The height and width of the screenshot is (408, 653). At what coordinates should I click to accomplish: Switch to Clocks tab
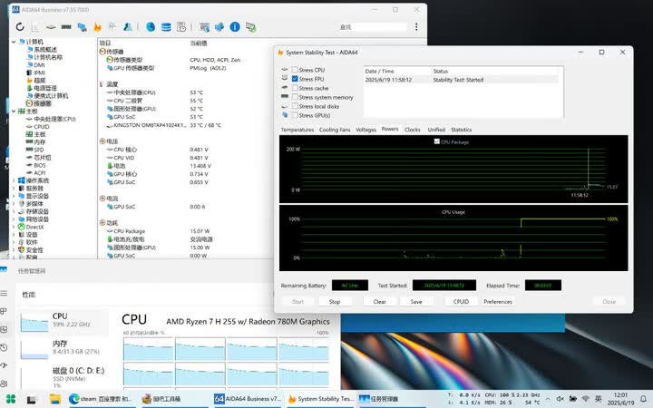pyautogui.click(x=413, y=130)
